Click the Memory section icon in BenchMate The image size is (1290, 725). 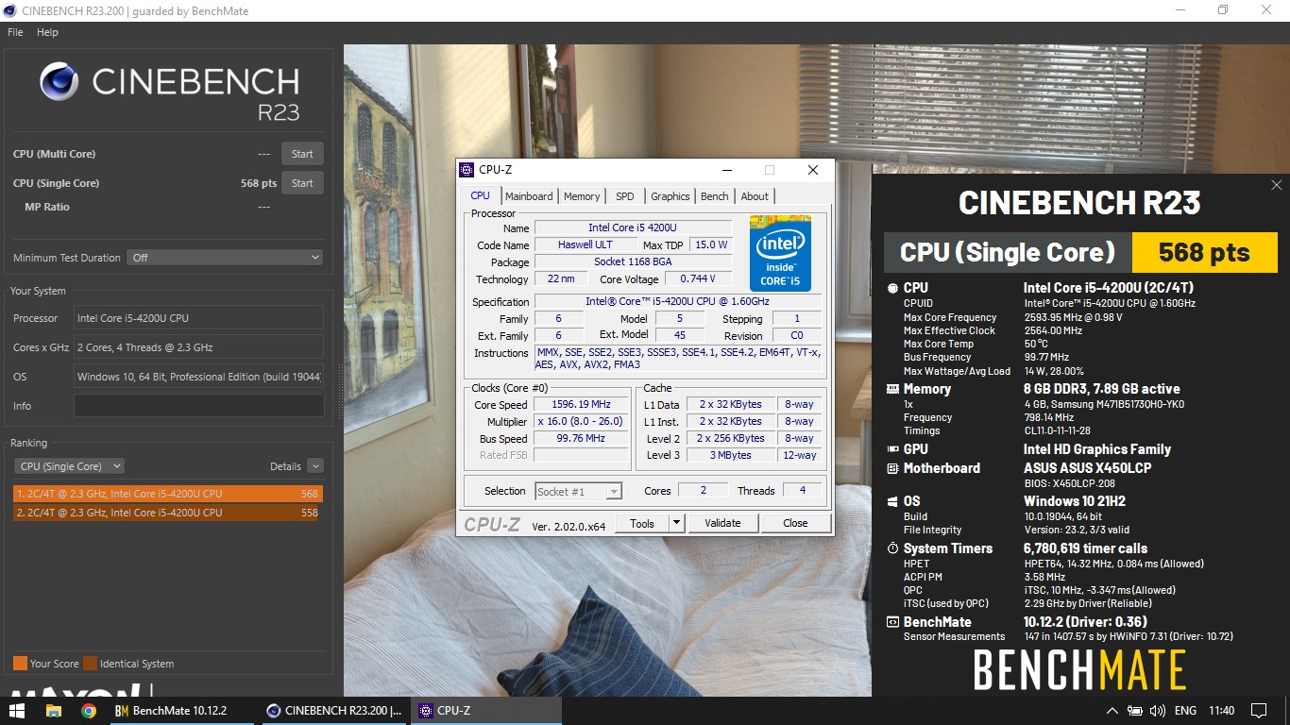click(x=892, y=389)
